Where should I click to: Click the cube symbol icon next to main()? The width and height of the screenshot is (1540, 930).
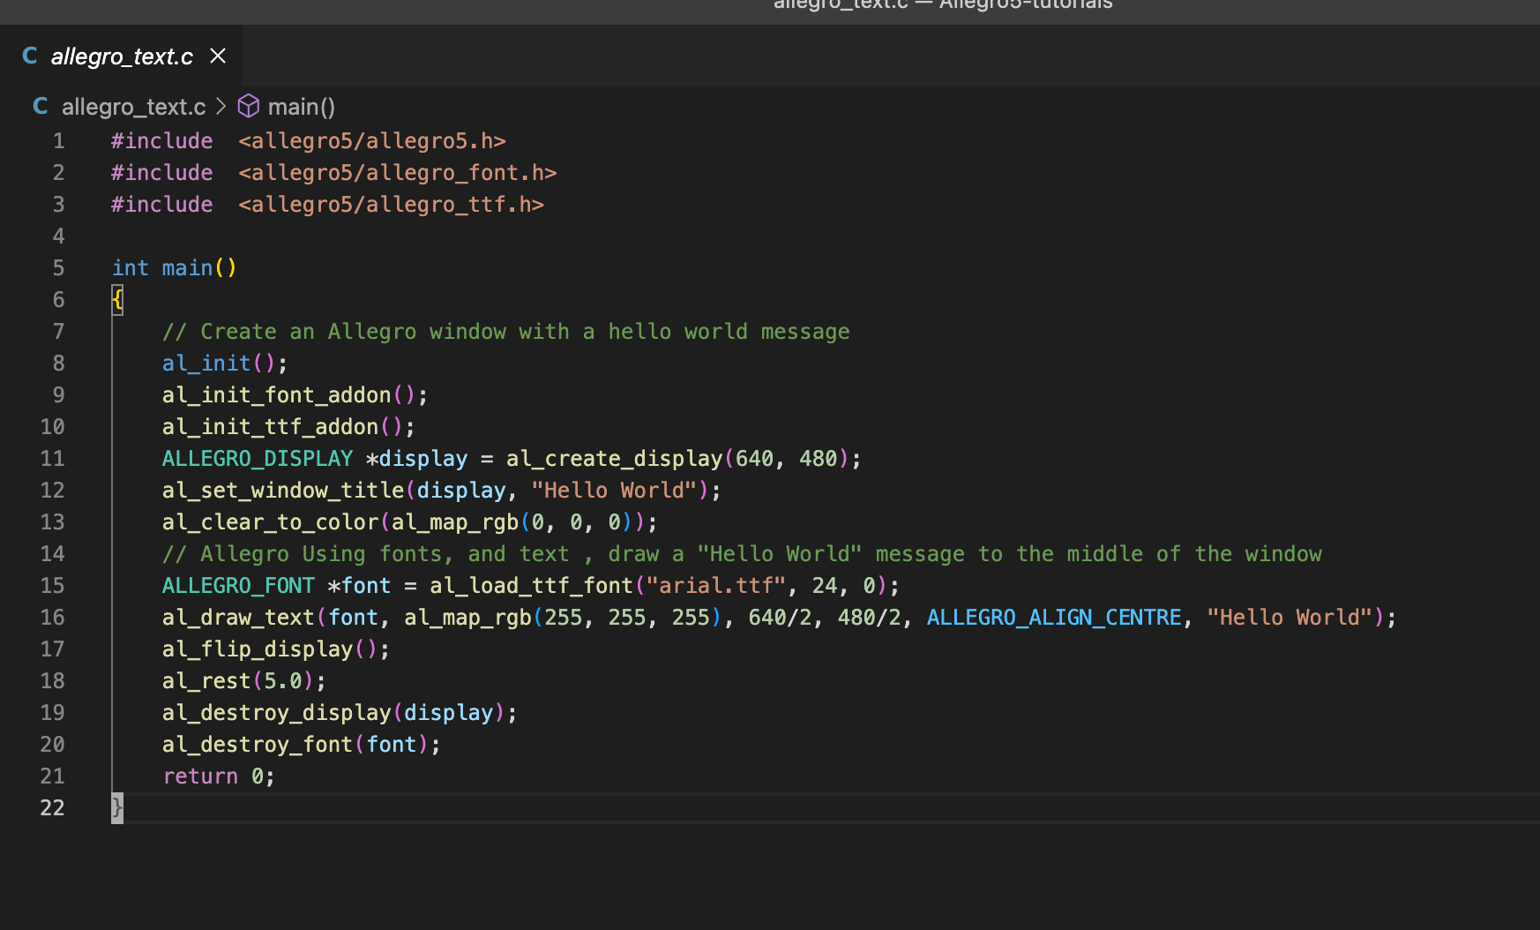coord(249,106)
